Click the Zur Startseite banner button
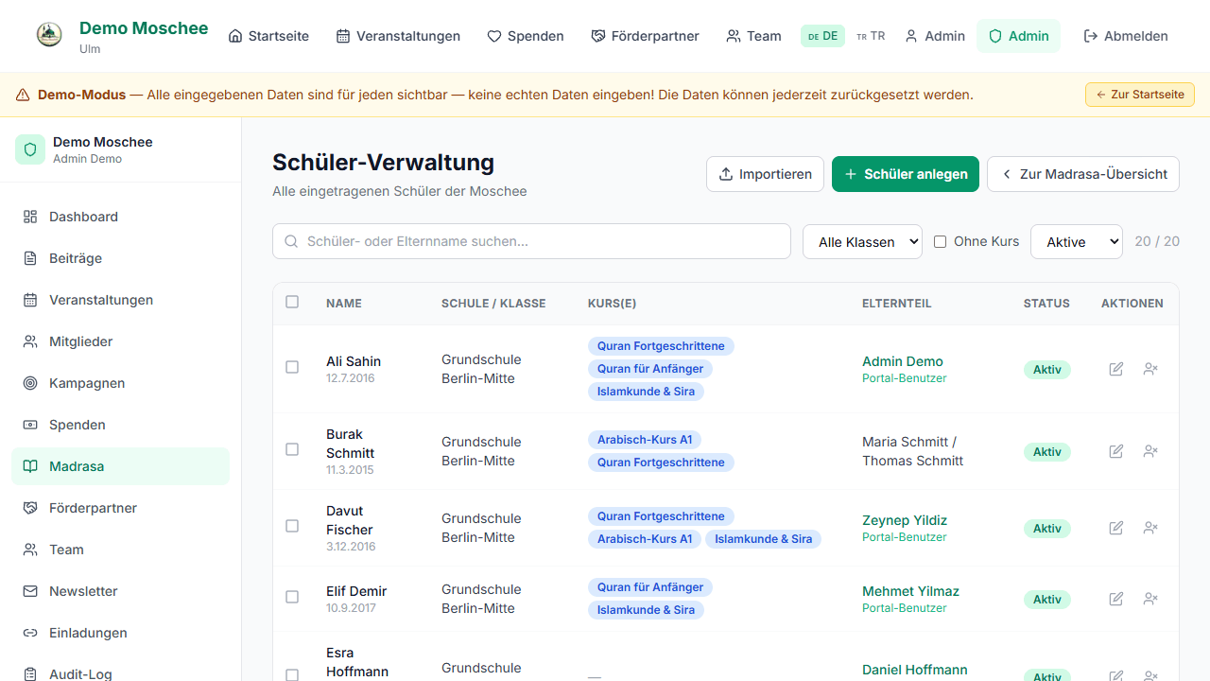 click(1140, 95)
